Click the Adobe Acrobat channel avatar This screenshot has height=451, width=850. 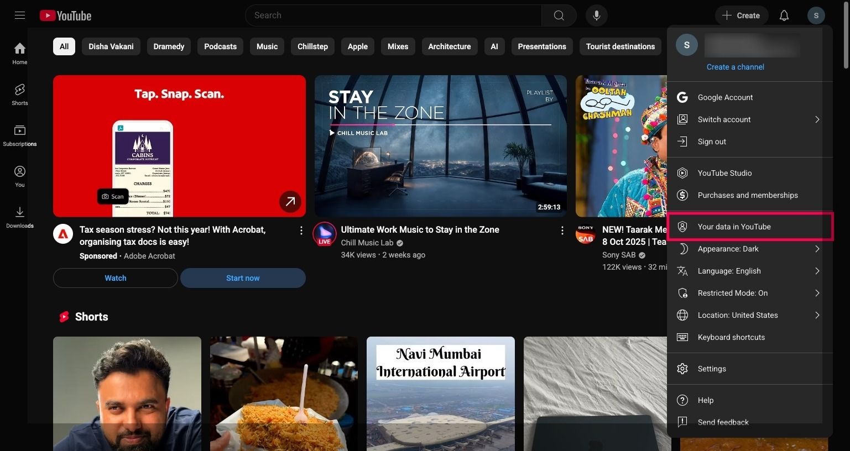[63, 234]
